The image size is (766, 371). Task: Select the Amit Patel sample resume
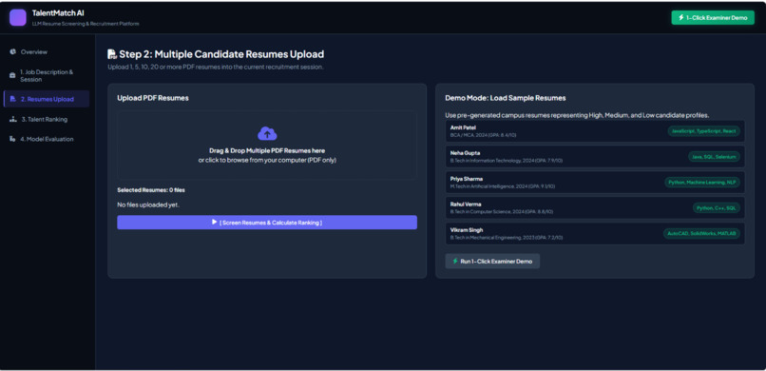(595, 131)
